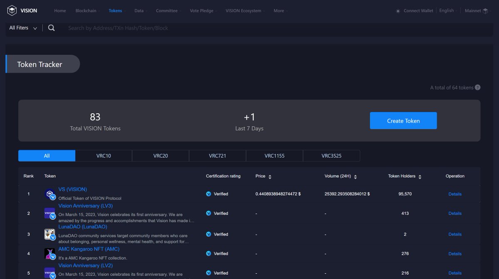Expand the Vote Pledge menu
The height and width of the screenshot is (279, 499).
click(203, 11)
